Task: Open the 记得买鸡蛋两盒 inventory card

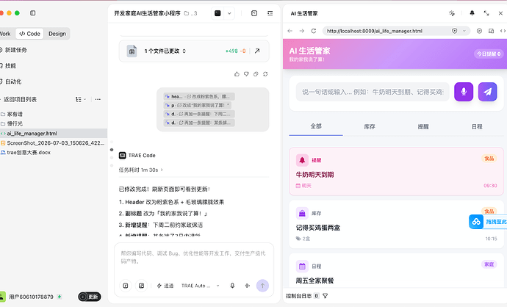Action: (397, 224)
